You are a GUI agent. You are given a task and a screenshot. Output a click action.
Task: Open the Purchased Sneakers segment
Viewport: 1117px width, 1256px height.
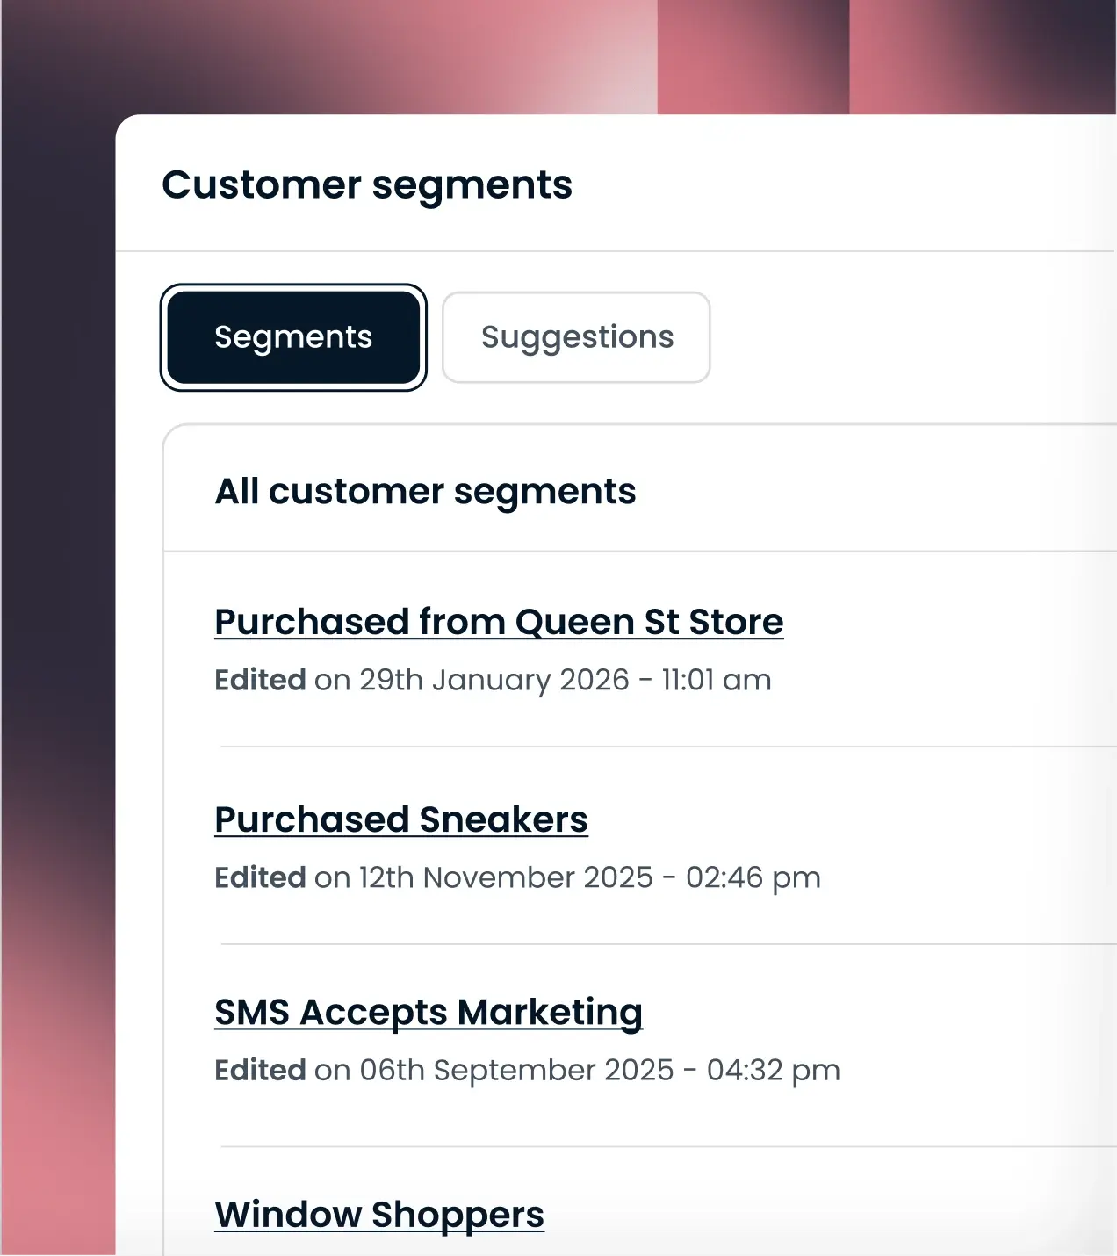coord(401,819)
